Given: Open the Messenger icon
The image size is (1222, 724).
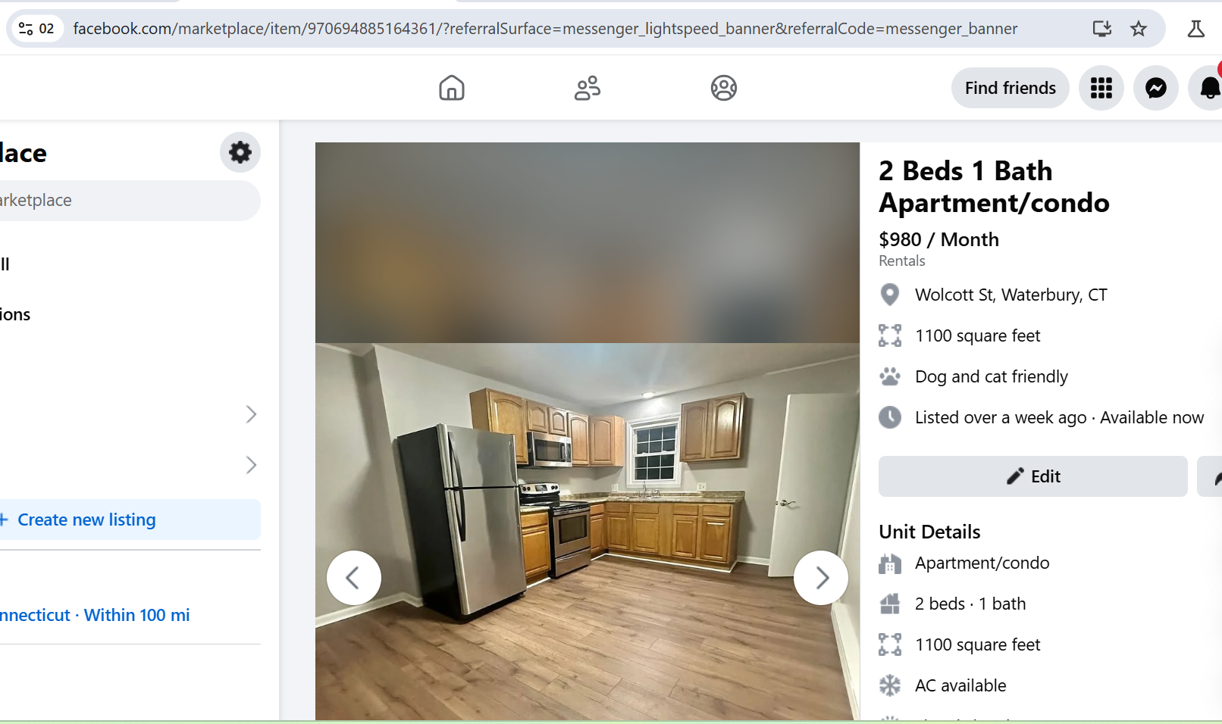Looking at the screenshot, I should click(1156, 88).
